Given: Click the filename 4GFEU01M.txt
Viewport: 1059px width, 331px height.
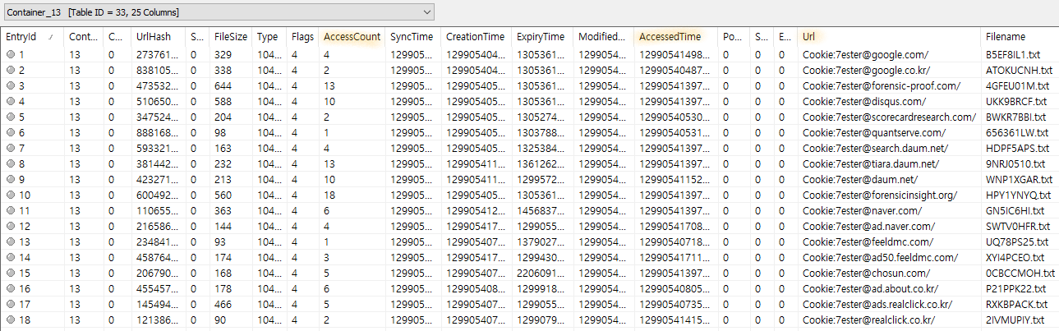Looking at the screenshot, I should pyautogui.click(x=1018, y=85).
